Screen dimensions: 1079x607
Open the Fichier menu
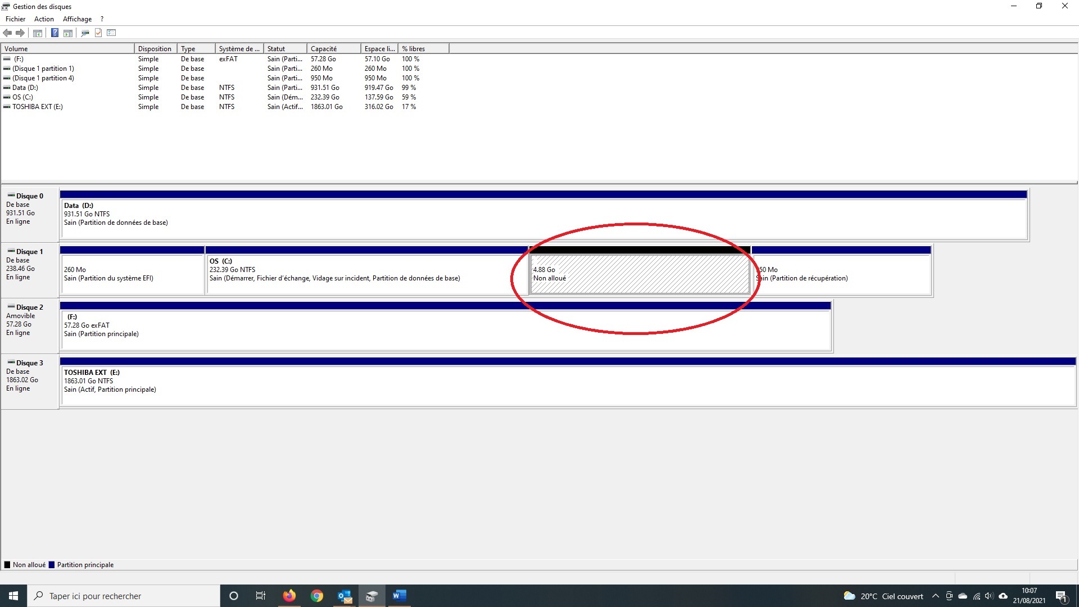[15, 19]
